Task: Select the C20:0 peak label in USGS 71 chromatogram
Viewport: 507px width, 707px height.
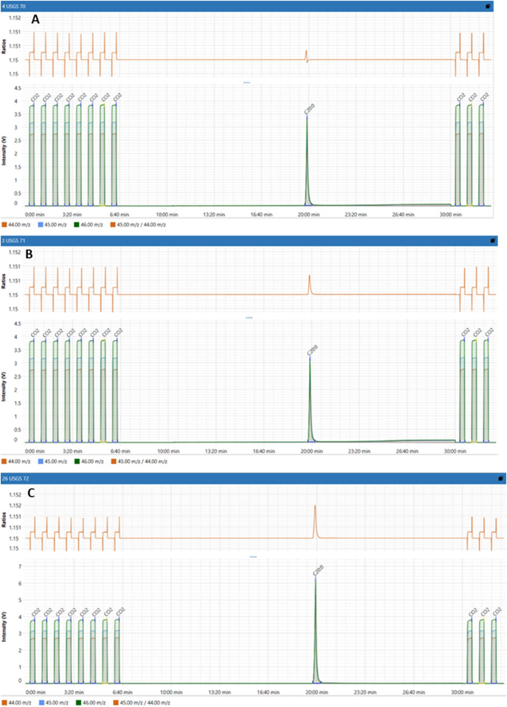Action: (x=312, y=350)
